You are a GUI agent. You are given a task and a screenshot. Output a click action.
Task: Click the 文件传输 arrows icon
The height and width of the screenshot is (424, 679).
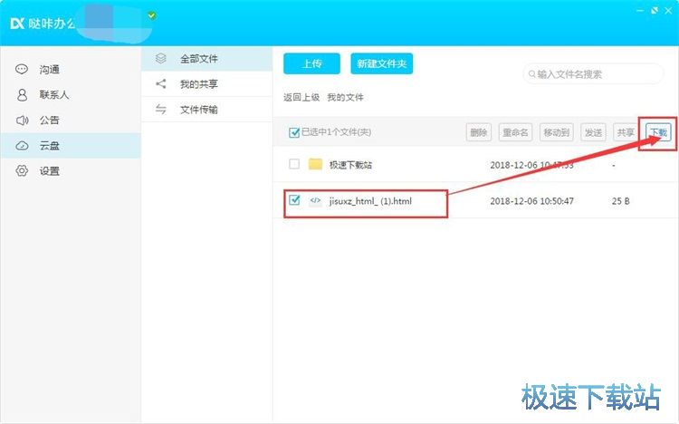pyautogui.click(x=161, y=110)
